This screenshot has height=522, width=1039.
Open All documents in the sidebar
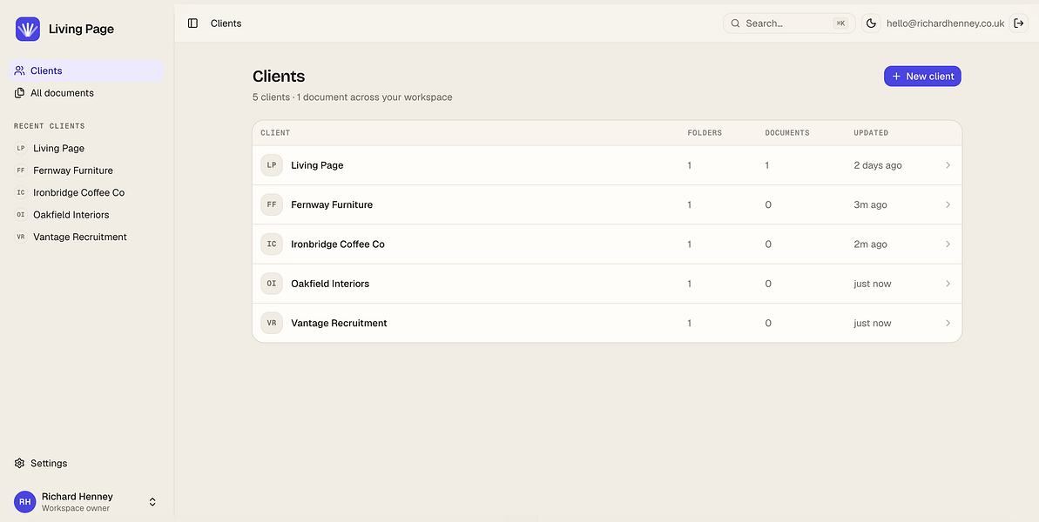click(x=86, y=93)
